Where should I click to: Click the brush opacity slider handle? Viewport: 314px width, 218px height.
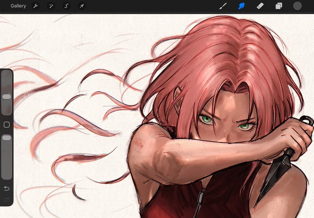click(6, 138)
